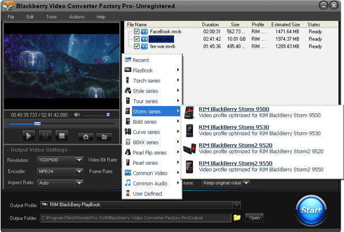Expand the Bold series submenu
This screenshot has height=232, width=344.
[152, 122]
